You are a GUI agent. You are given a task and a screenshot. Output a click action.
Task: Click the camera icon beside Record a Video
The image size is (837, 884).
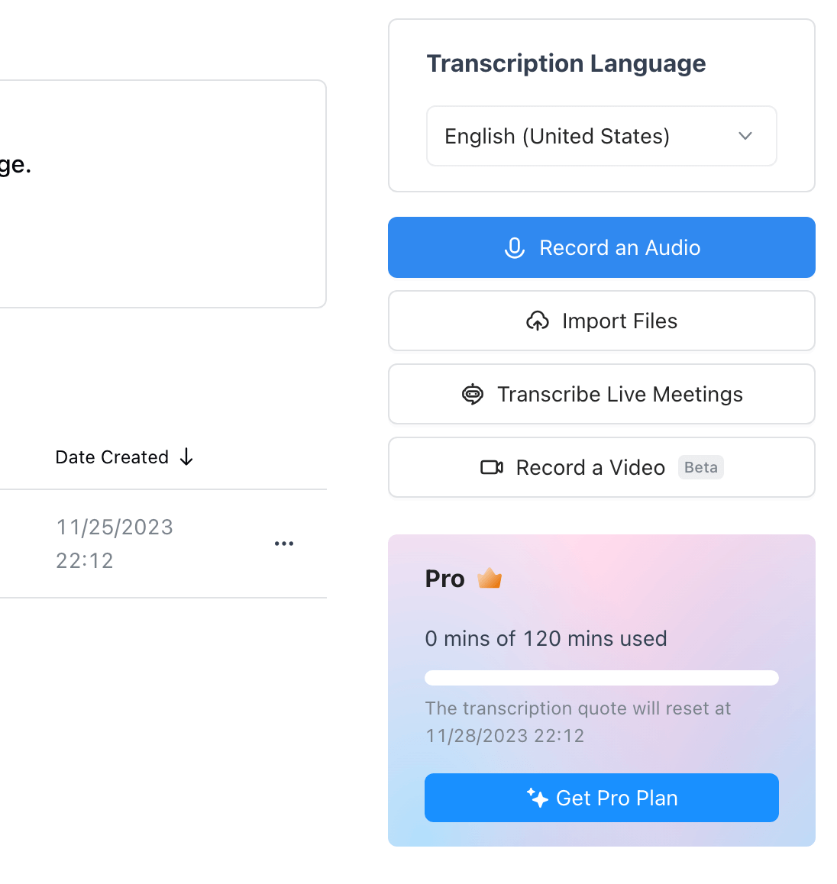coord(492,467)
